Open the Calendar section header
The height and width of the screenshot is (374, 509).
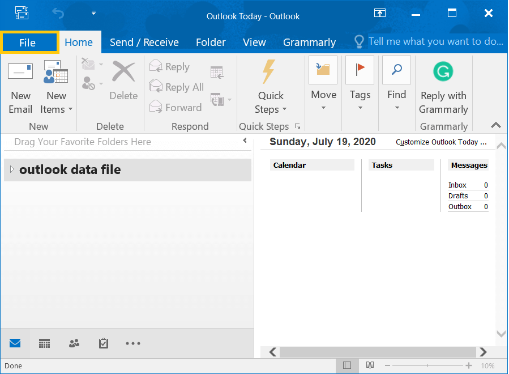(x=312, y=165)
